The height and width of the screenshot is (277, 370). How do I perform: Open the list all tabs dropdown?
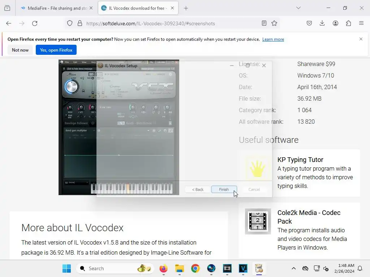coord(298,8)
